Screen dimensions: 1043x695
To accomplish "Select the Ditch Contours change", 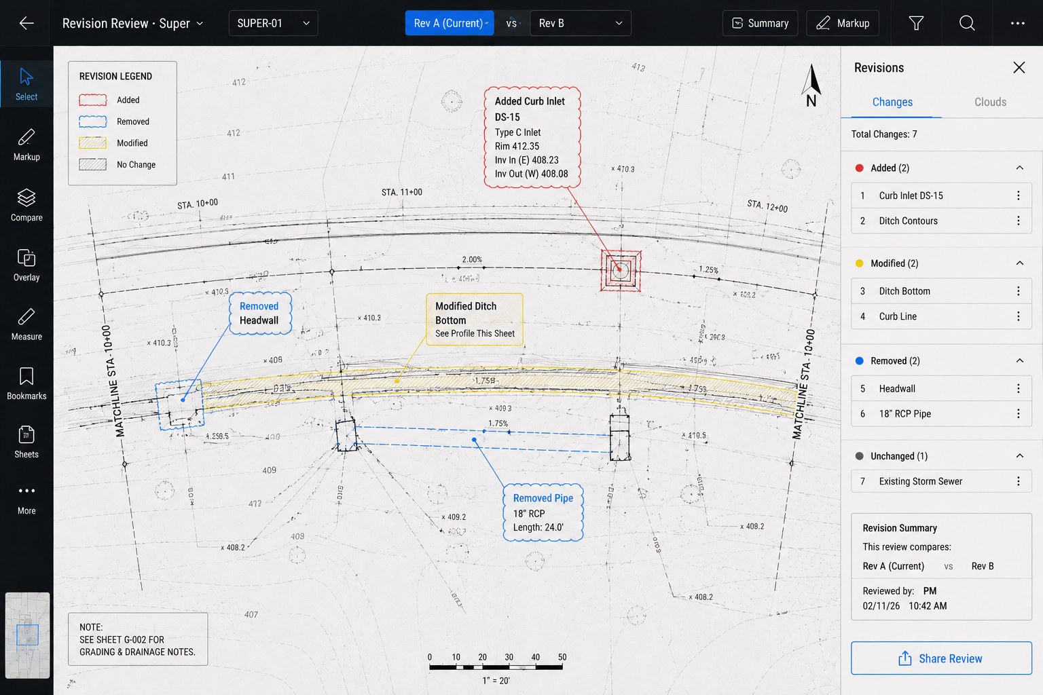I will click(x=941, y=221).
